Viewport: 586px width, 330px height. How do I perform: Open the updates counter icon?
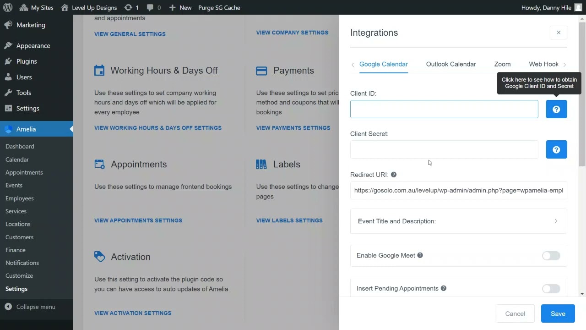point(131,7)
